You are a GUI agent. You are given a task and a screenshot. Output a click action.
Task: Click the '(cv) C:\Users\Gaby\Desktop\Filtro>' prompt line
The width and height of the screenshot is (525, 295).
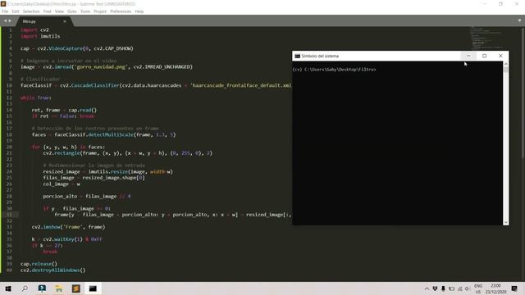(x=334, y=70)
